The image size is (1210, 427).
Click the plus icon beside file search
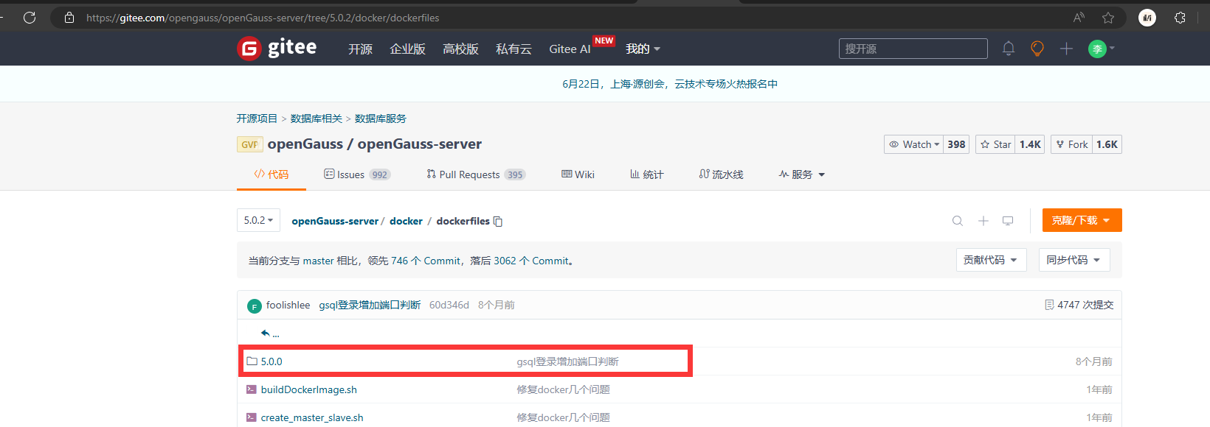tap(983, 221)
